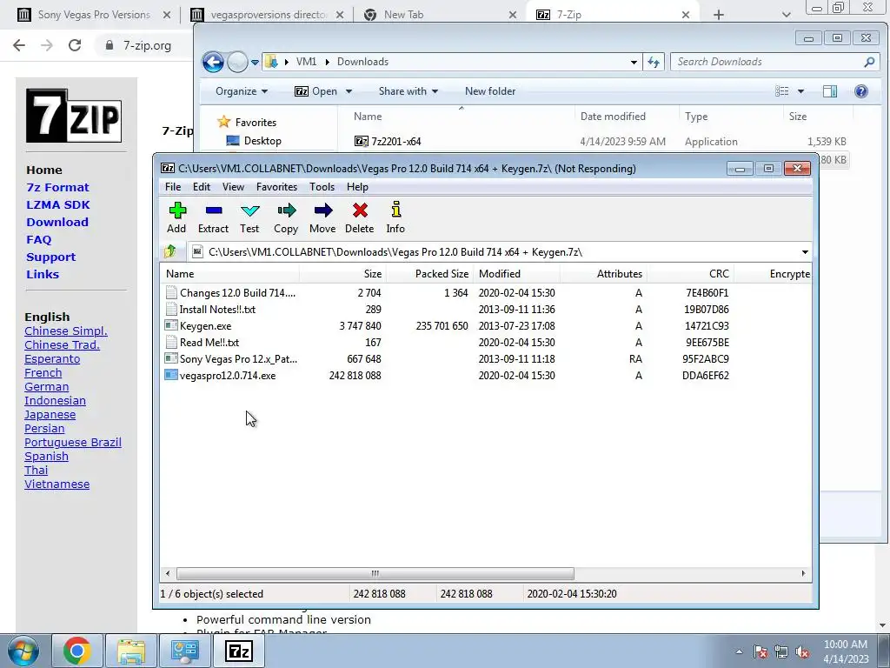Click Action Center flag tray icon
The width and height of the screenshot is (890, 668).
(x=760, y=651)
